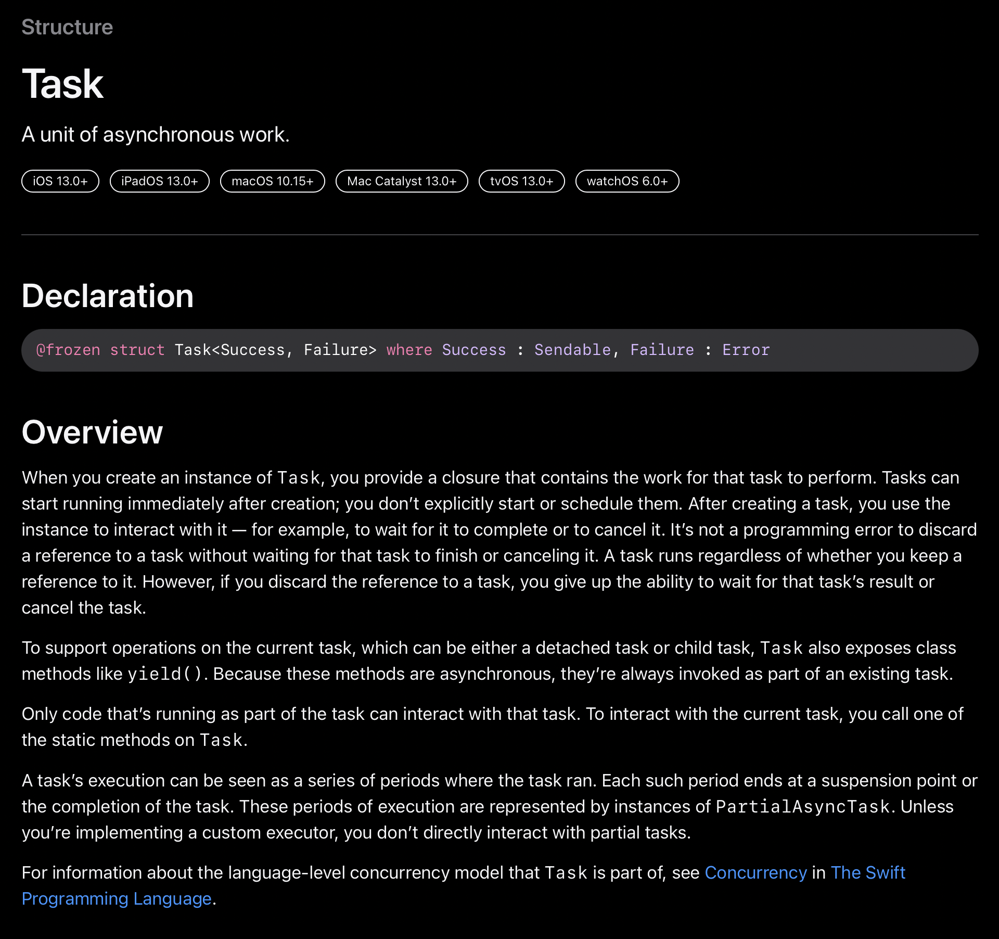The height and width of the screenshot is (939, 999).
Task: Click the where keyword in declaration
Action: [x=409, y=350]
